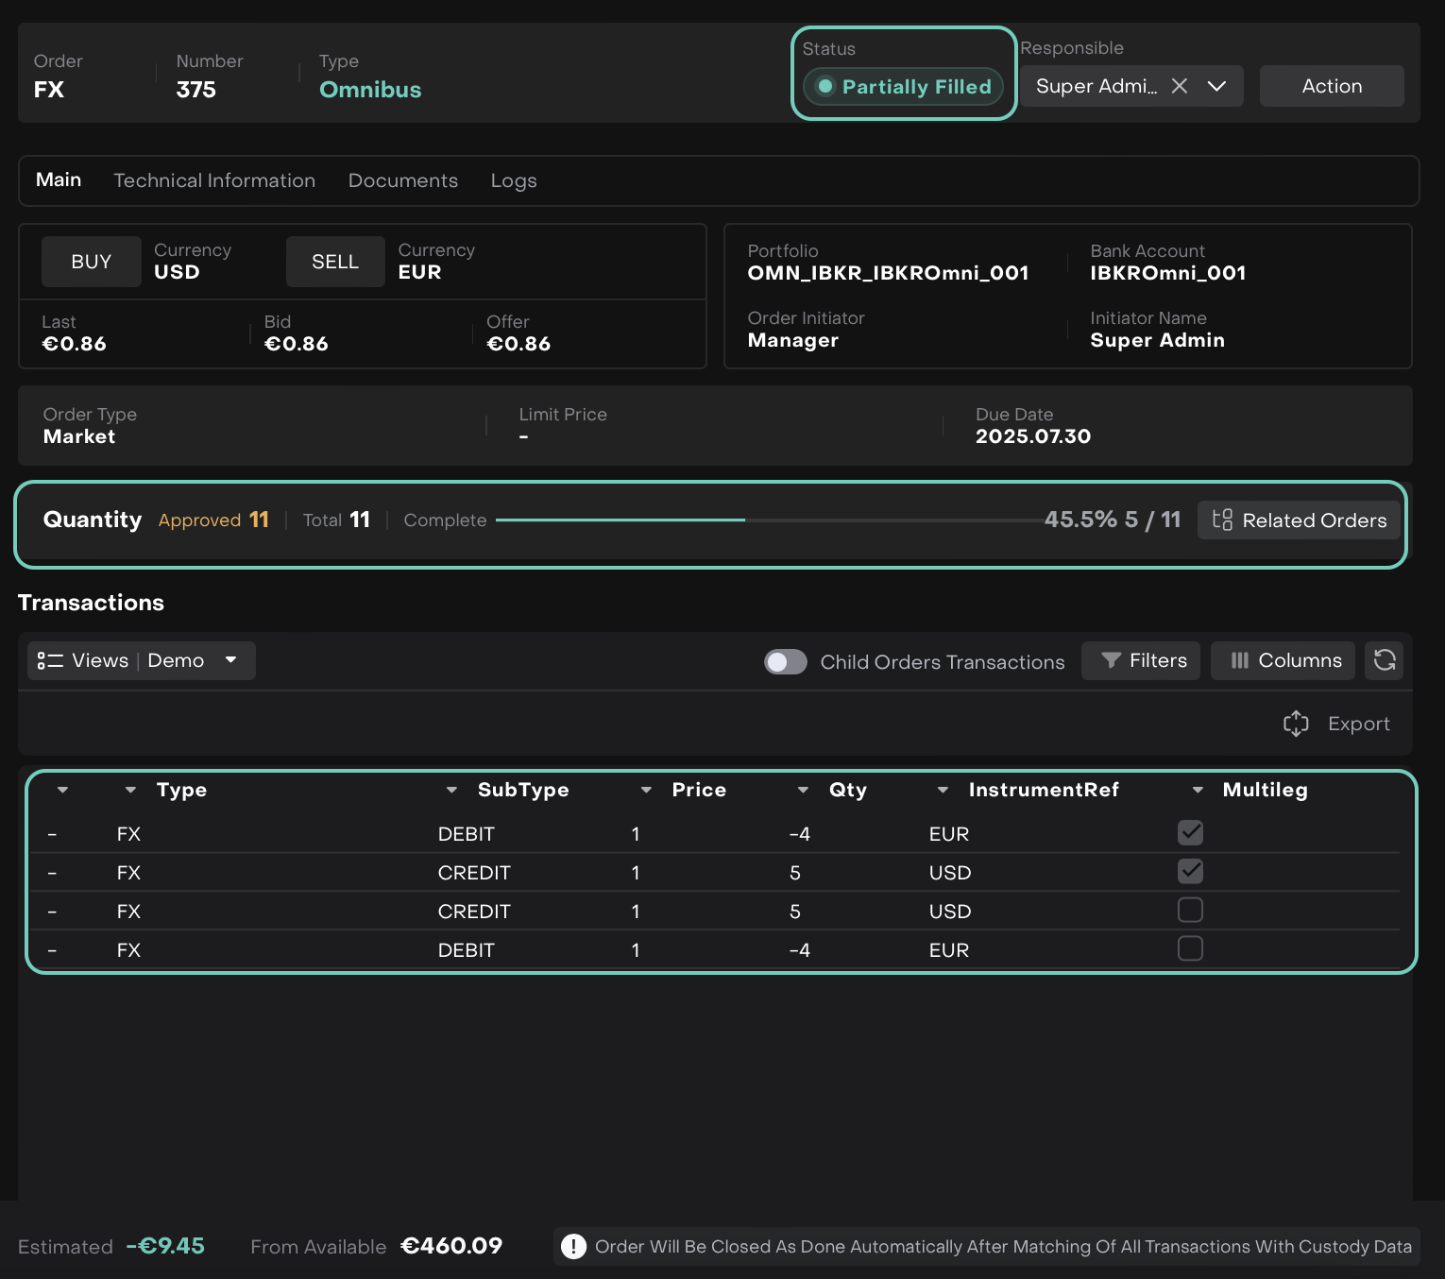Enable Child Orders Transactions toggle
This screenshot has height=1279, width=1445.
[785, 661]
